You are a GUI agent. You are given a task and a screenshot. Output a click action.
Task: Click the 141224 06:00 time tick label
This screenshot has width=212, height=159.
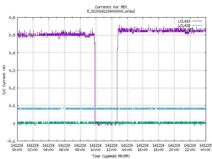[x=64, y=147]
